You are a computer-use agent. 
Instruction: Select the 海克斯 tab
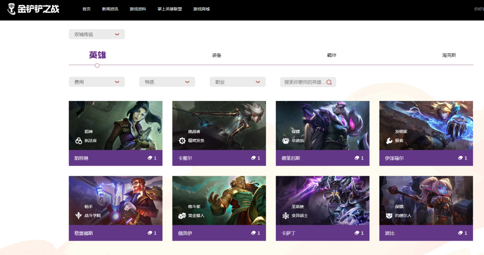449,55
